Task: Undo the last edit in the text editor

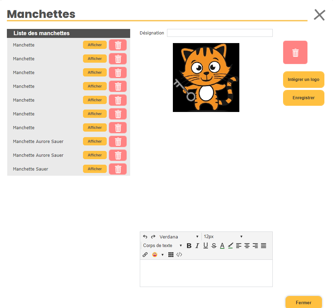Action: point(145,237)
